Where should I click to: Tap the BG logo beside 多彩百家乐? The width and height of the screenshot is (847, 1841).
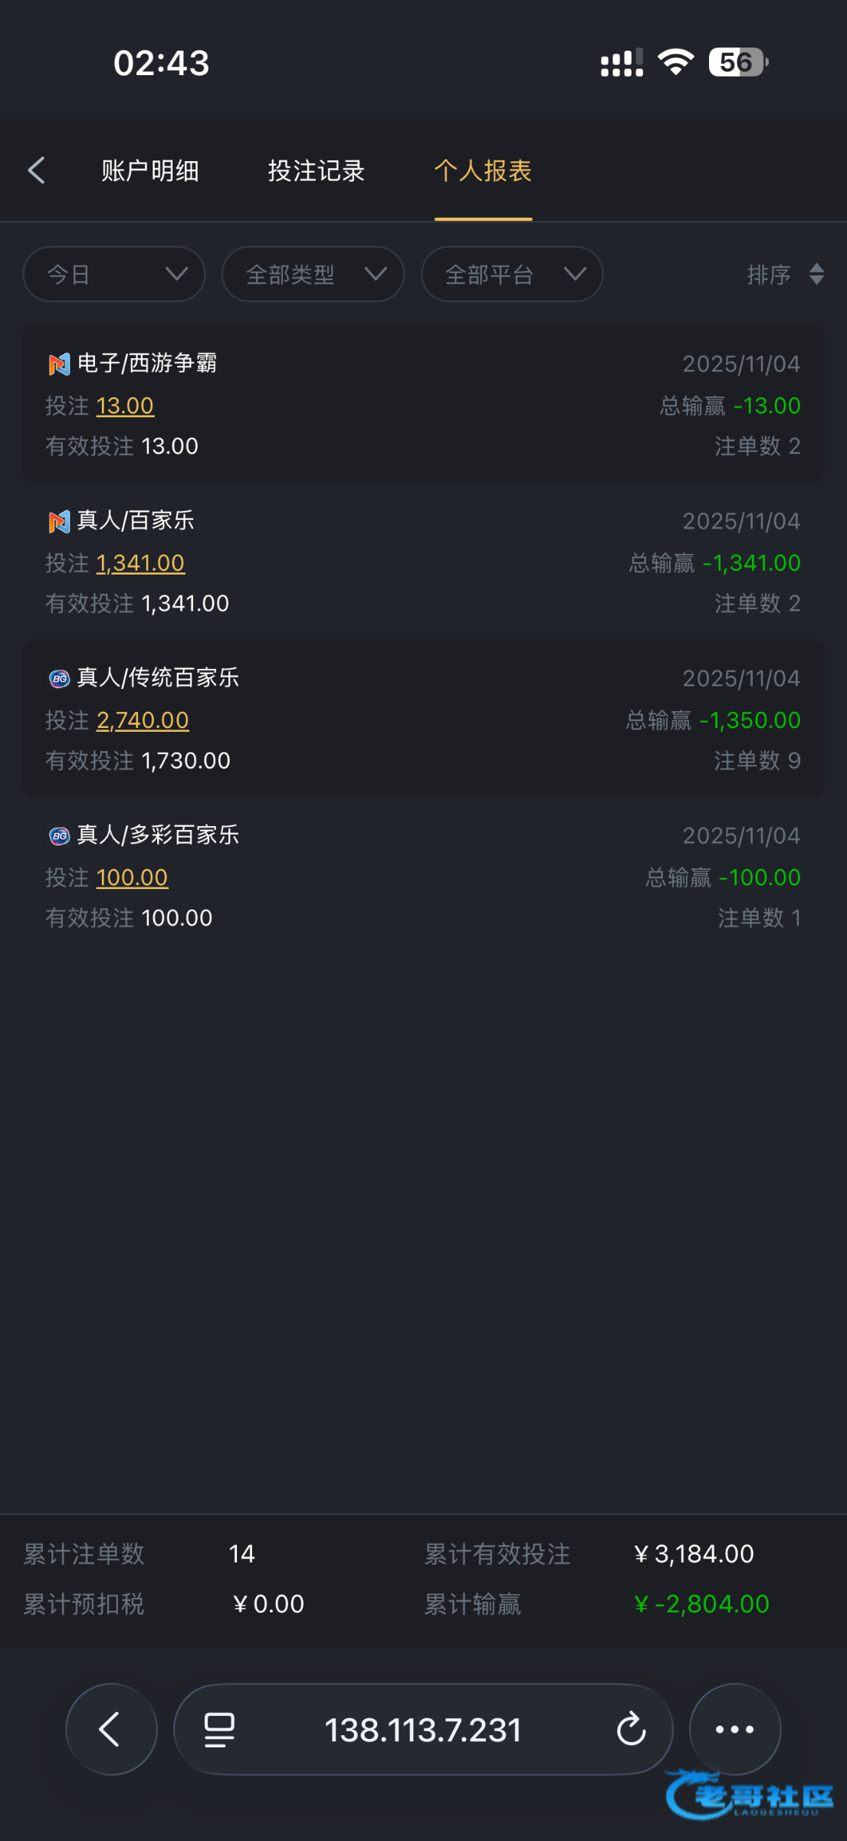[x=59, y=836]
